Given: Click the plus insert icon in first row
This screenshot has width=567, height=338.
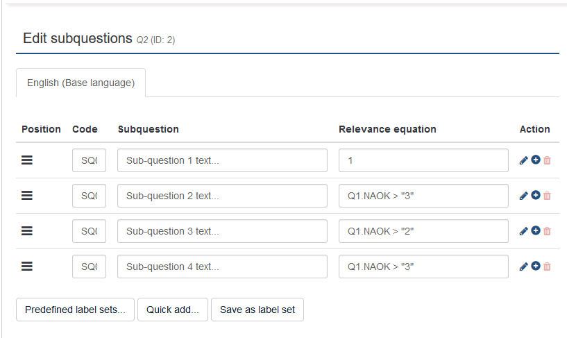Looking at the screenshot, I should coord(536,160).
